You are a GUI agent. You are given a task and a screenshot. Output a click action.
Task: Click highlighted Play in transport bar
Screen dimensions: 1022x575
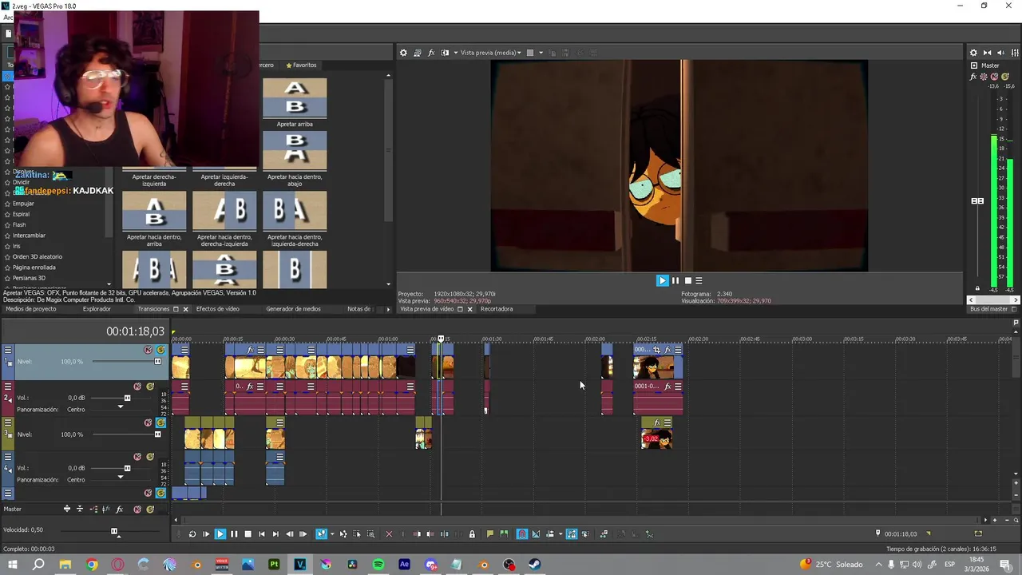220,534
